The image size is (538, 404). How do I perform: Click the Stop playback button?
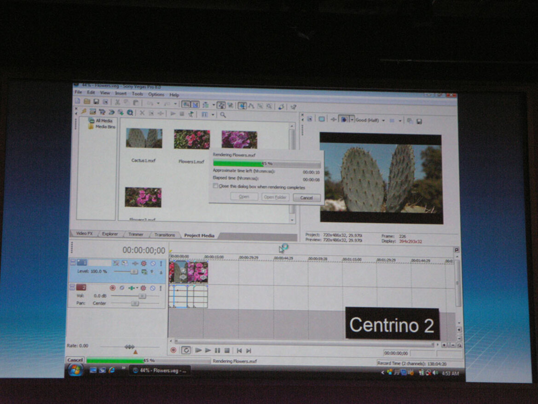pyautogui.click(x=227, y=351)
